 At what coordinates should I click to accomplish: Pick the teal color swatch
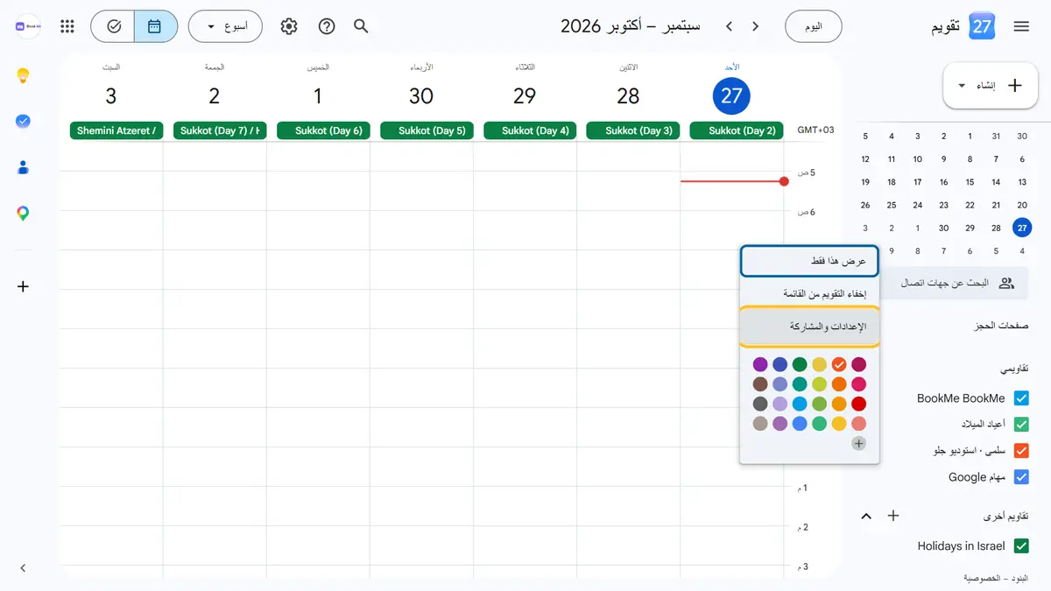tap(800, 384)
